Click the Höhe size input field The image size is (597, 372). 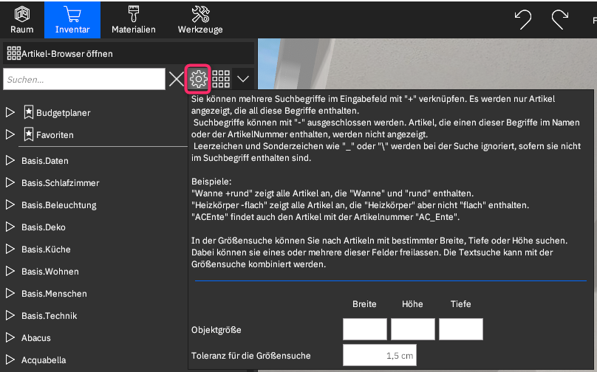coord(413,329)
